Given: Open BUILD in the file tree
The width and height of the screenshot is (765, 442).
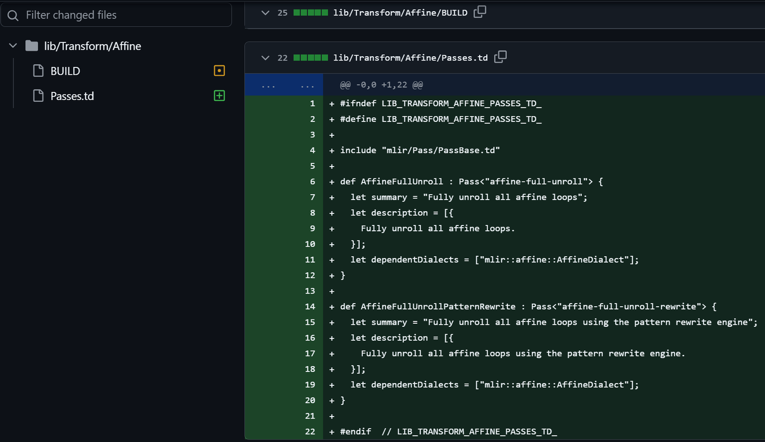Looking at the screenshot, I should tap(65, 71).
